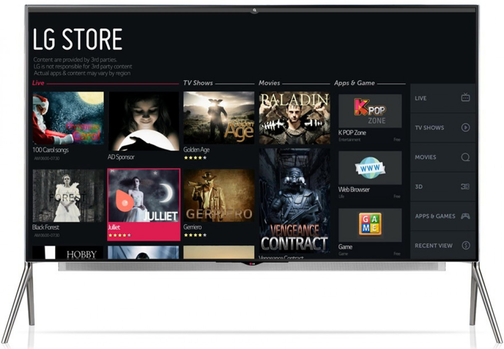
Task: Click the "100 Carol songs" title
Action: pyautogui.click(x=50, y=150)
